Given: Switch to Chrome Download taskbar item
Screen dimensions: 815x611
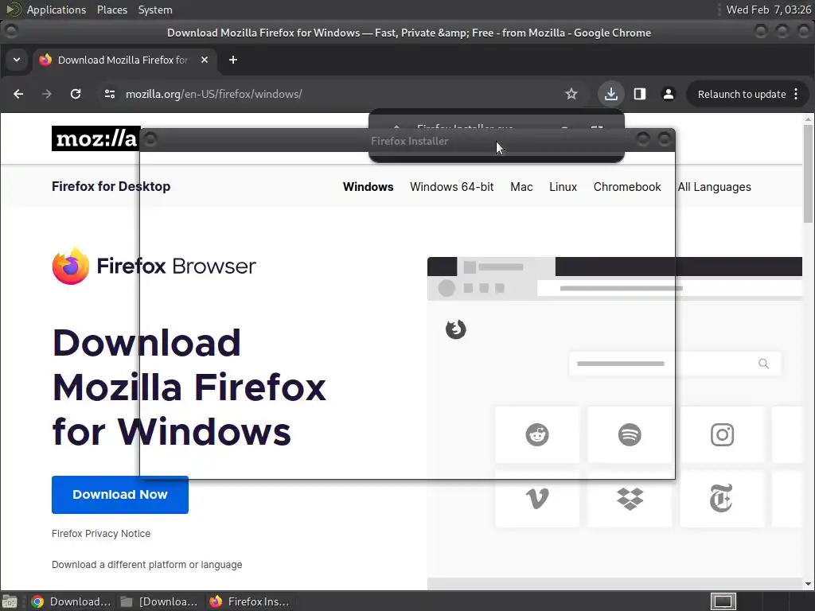Looking at the screenshot, I should point(71,601).
